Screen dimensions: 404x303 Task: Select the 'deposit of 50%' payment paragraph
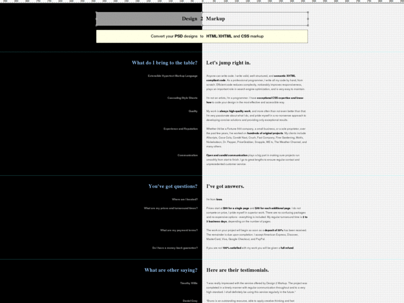[x=256, y=235]
